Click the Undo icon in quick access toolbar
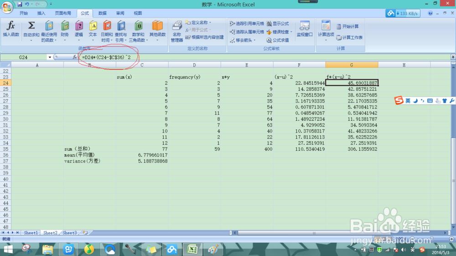Viewport: 456px width, 256px height. pyautogui.click(x=27, y=5)
